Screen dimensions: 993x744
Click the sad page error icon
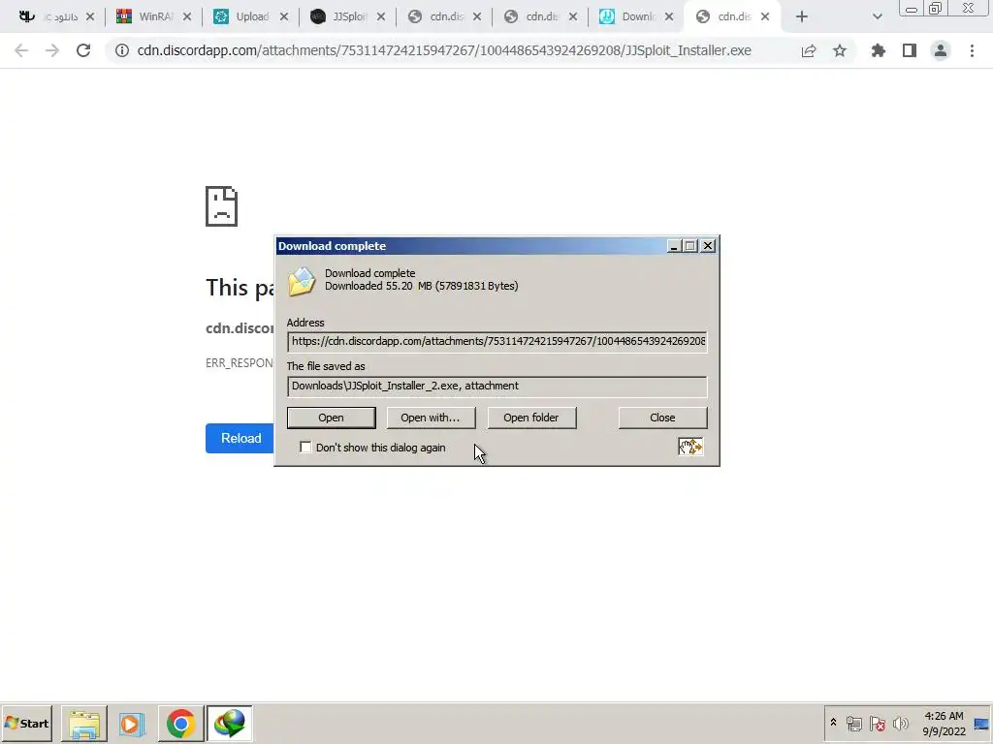coord(222,206)
